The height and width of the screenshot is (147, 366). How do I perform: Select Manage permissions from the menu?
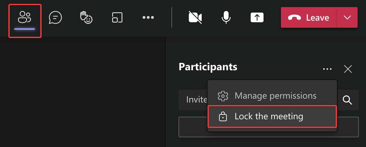275,96
